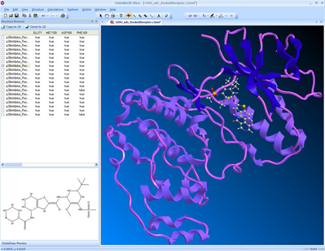This screenshot has height=251, width=325.
Task: Choose the Build from Text 'A' tool
Action: (x=159, y=16)
